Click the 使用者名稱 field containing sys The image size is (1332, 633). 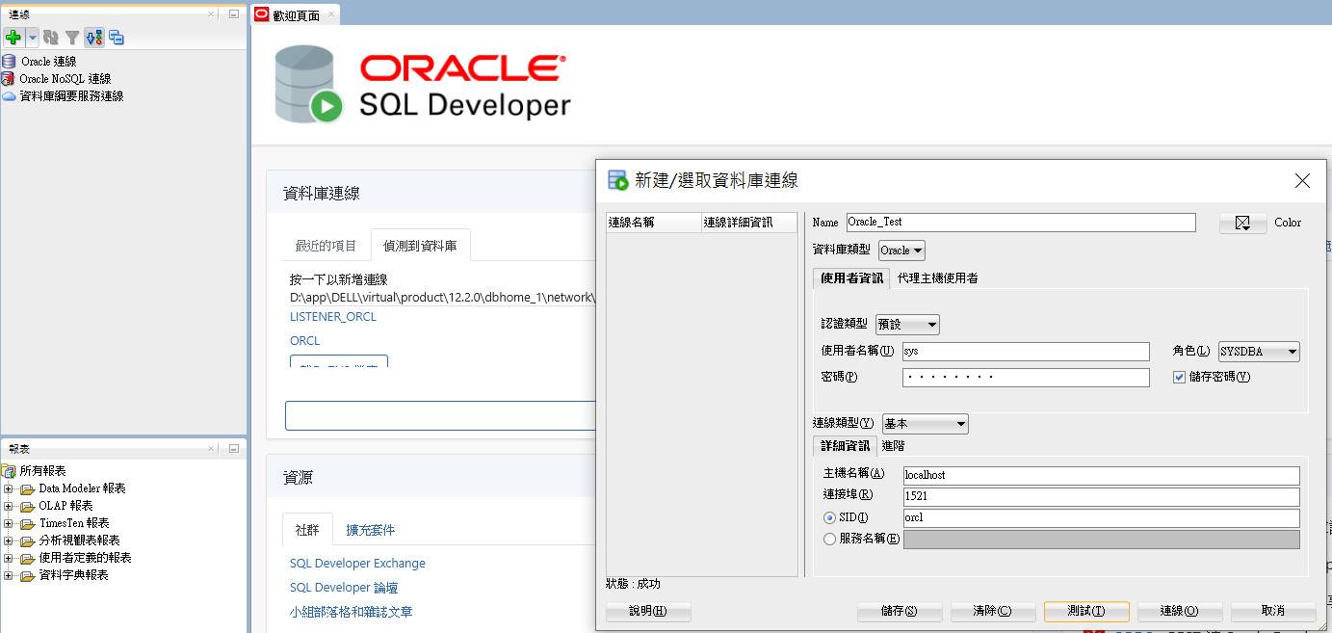point(1026,352)
